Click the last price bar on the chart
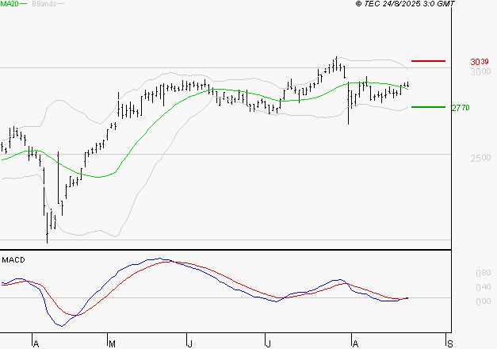Screen dimensions: 497x349 pyautogui.click(x=408, y=85)
